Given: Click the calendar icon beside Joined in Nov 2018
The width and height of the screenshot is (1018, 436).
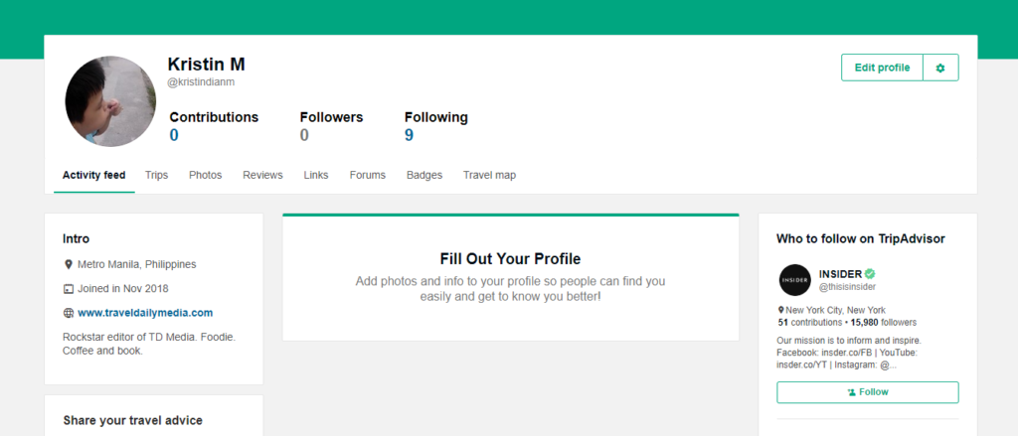Looking at the screenshot, I should click(69, 289).
